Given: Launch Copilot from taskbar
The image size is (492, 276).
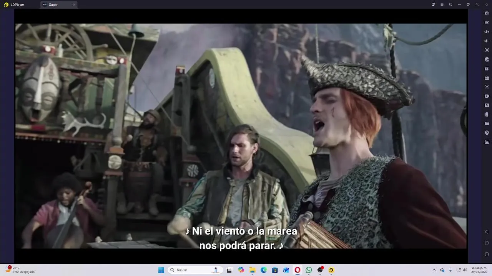Looking at the screenshot, I should 241,270.
